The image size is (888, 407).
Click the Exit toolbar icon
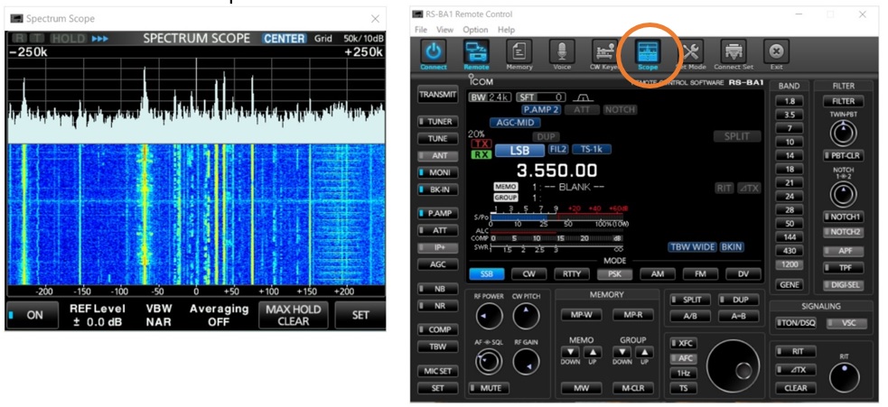click(776, 53)
